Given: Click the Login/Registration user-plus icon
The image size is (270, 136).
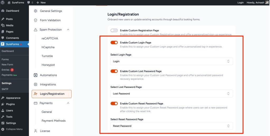Looking at the screenshot, I should pyautogui.click(x=36, y=94).
